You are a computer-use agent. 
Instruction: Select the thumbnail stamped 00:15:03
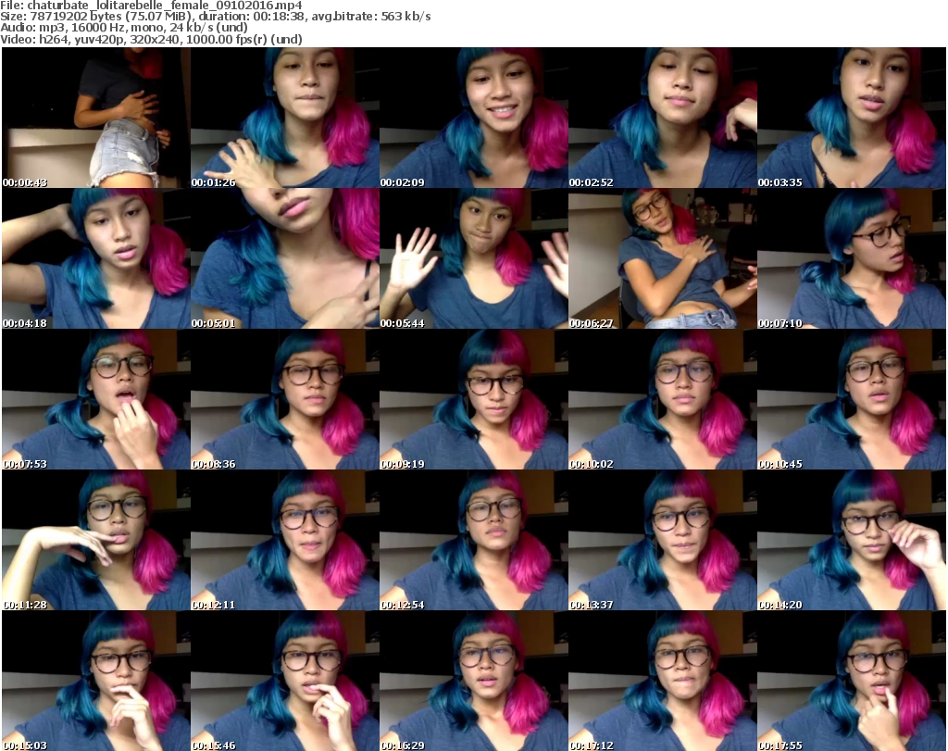[96, 681]
